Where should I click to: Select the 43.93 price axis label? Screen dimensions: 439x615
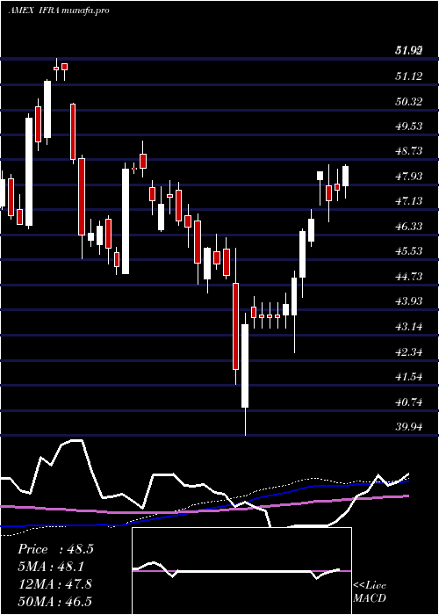click(x=409, y=301)
